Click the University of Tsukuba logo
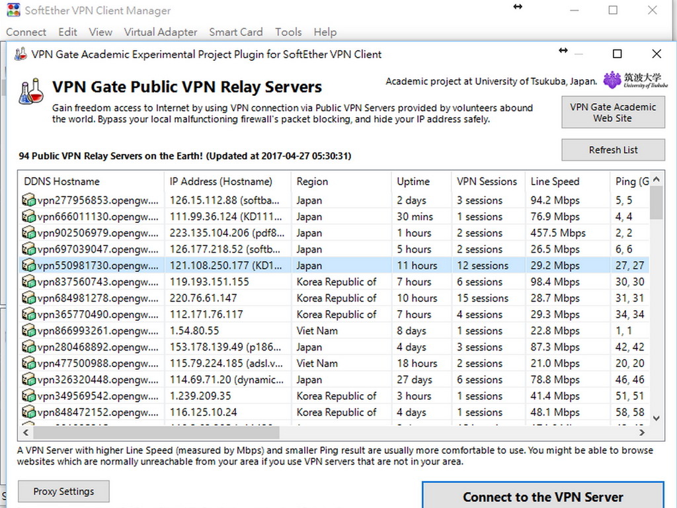 (x=635, y=80)
